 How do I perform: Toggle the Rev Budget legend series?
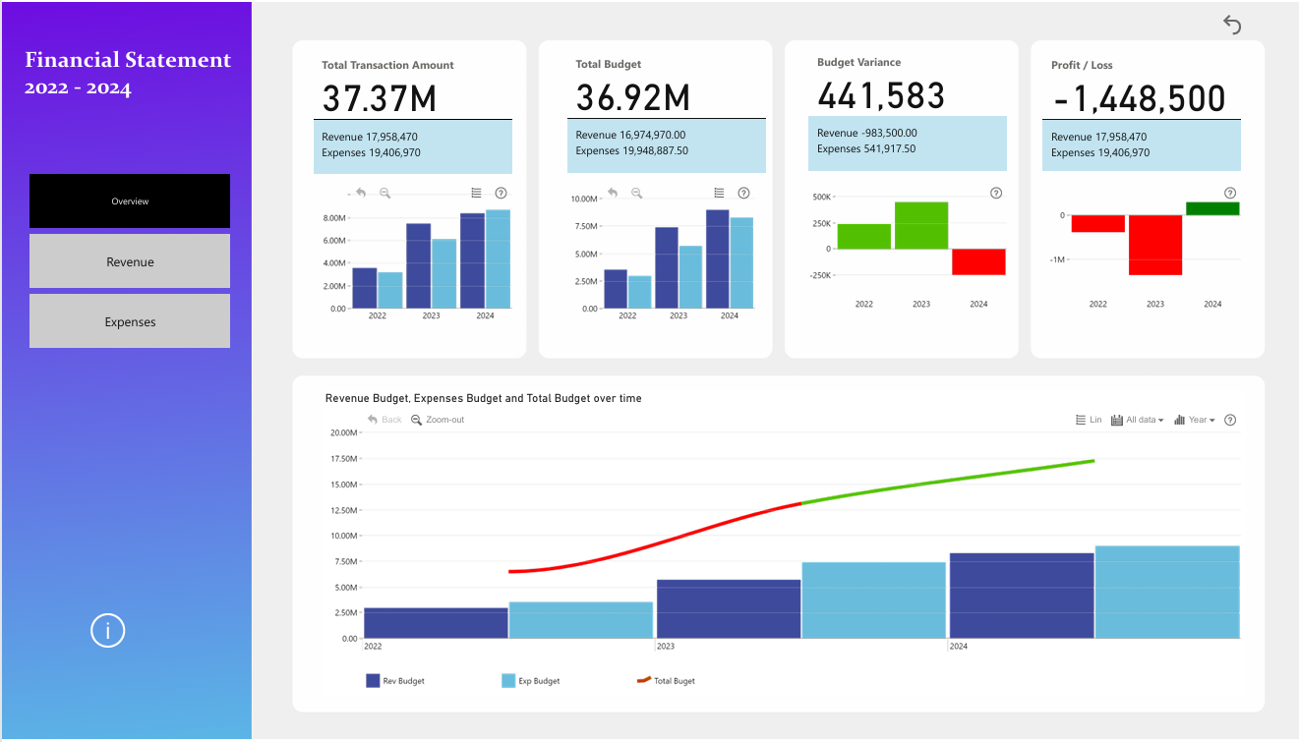coord(395,681)
